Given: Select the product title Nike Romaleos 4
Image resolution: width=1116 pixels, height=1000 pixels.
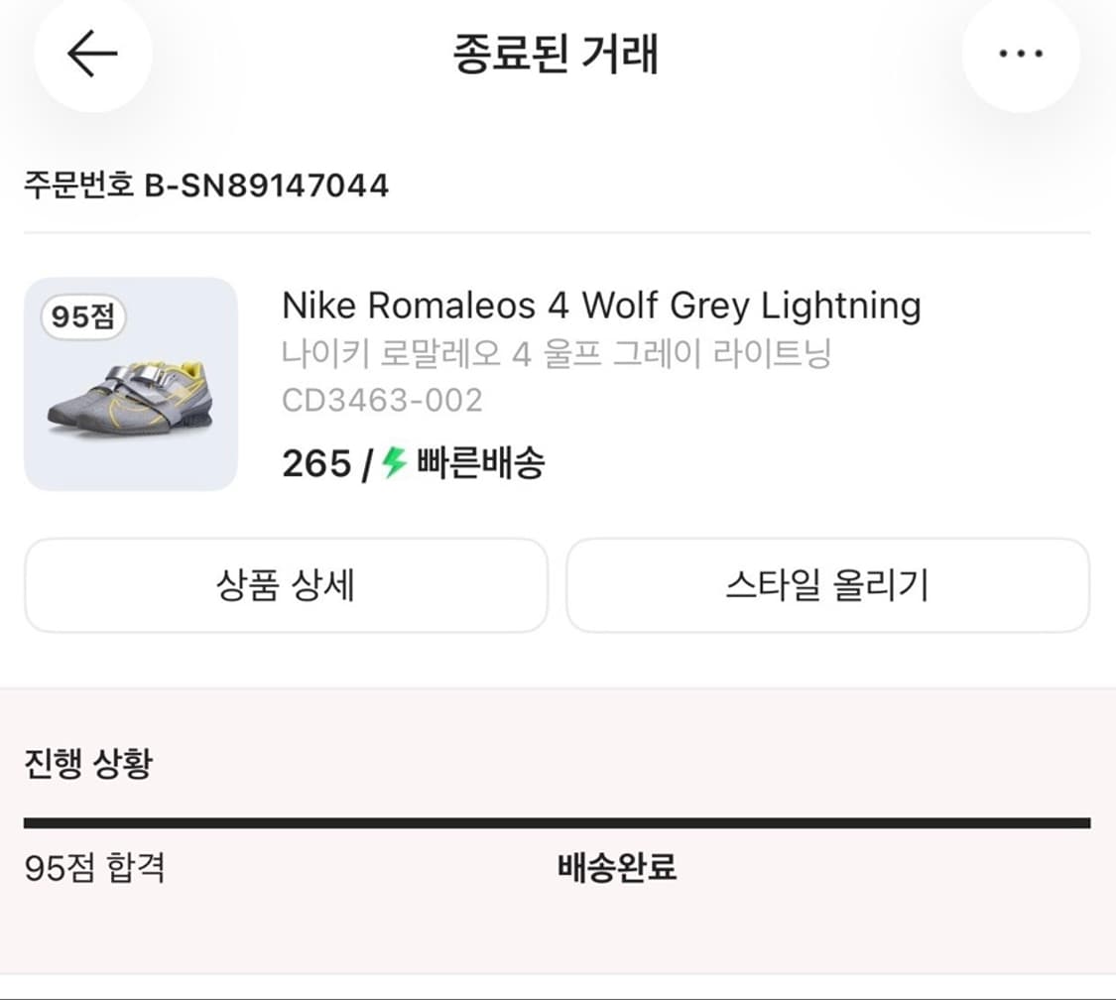Looking at the screenshot, I should click(x=601, y=306).
